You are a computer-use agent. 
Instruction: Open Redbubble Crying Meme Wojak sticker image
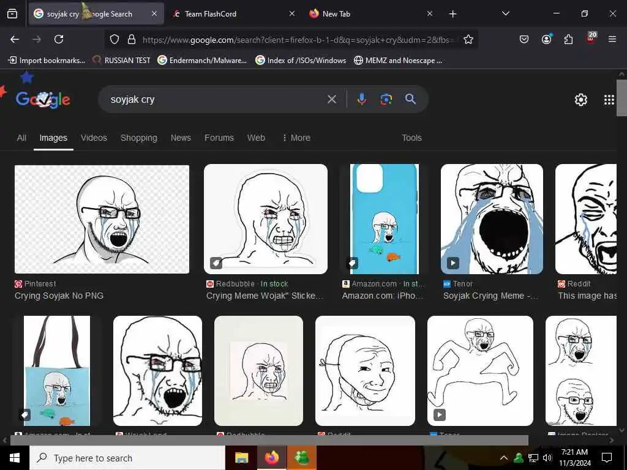tap(266, 219)
